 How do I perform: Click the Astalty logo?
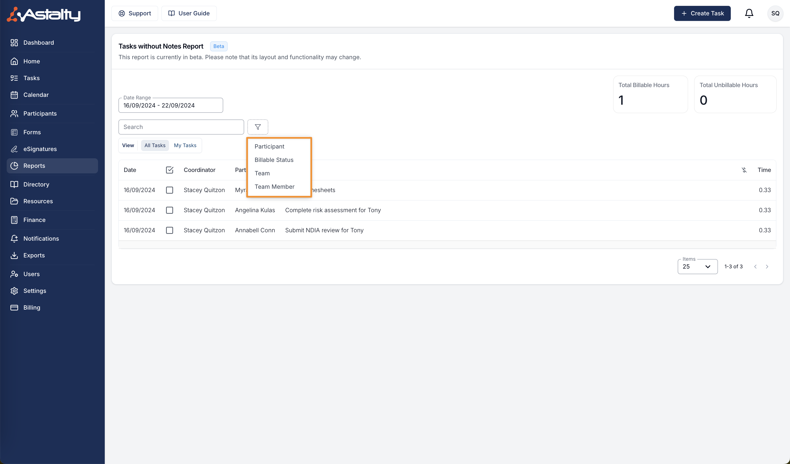click(x=44, y=14)
